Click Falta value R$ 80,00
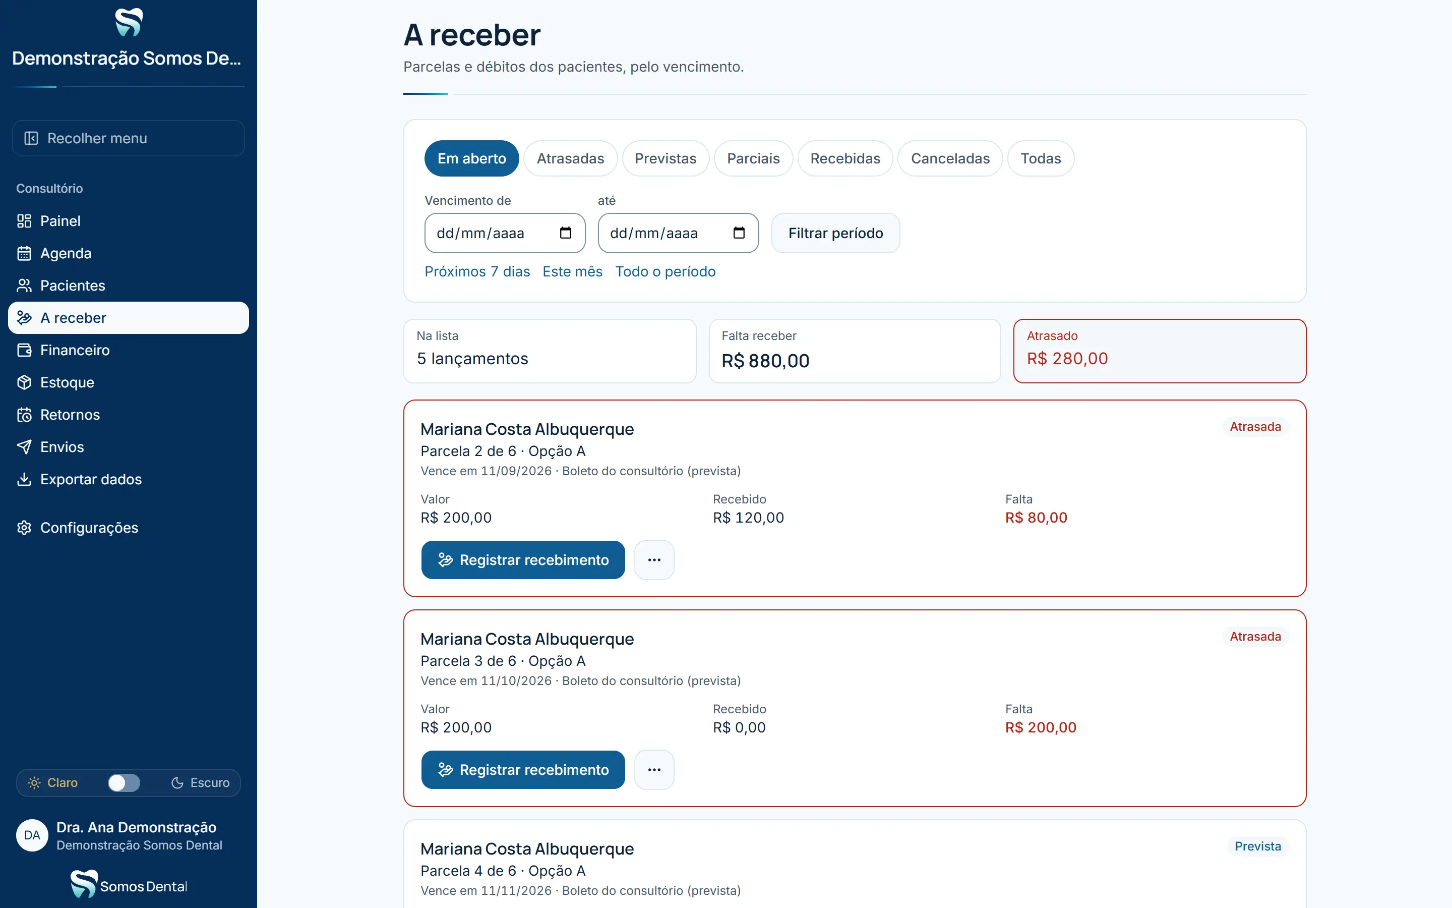Screen dimensions: 1452x908 point(1036,518)
